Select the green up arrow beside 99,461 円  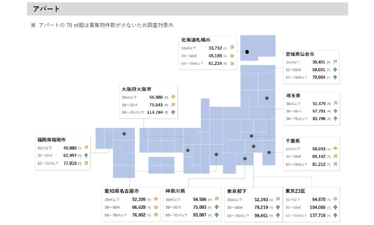coord(278,215)
